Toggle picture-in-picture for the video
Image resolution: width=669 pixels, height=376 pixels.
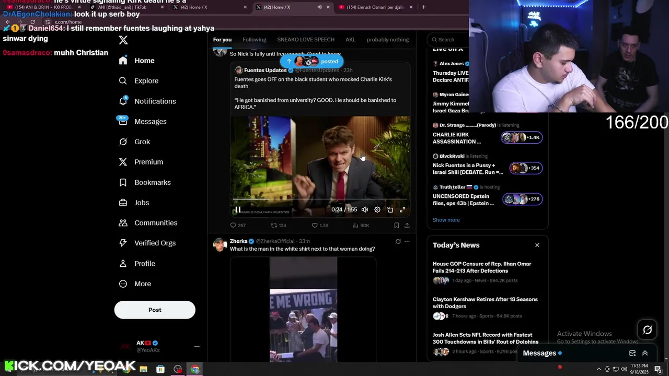390,209
